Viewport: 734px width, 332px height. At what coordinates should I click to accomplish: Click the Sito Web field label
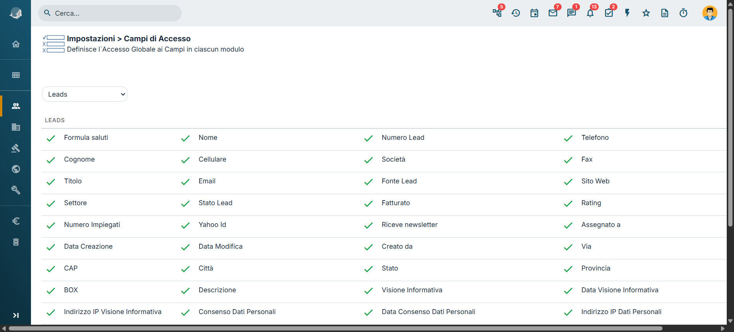[x=595, y=181]
